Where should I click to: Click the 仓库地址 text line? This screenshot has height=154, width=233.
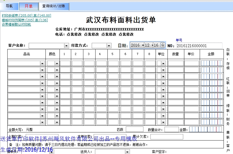[x=99, y=29]
